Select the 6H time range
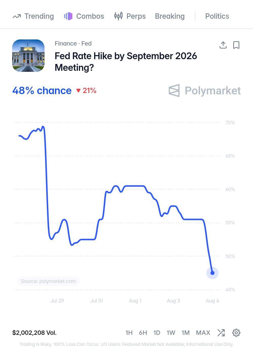The width and height of the screenshot is (253, 354). point(143,333)
